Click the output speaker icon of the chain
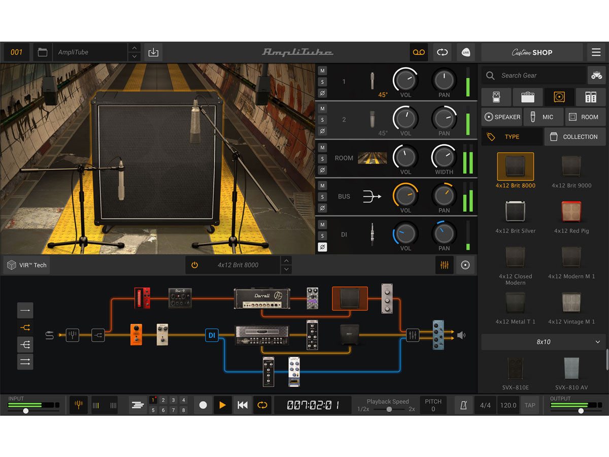 (x=461, y=335)
